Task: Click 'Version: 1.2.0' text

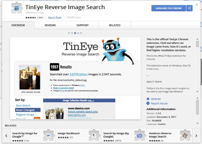Action: click(154, 113)
